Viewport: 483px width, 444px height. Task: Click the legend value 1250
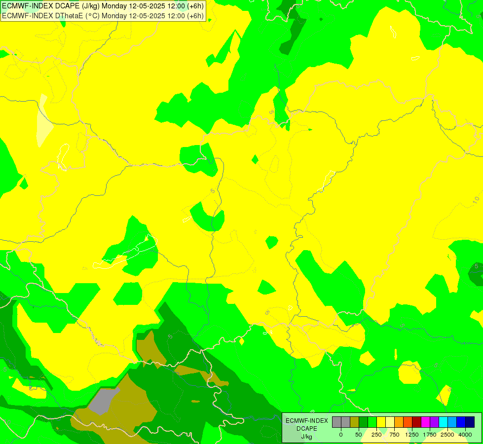pyautogui.click(x=412, y=435)
